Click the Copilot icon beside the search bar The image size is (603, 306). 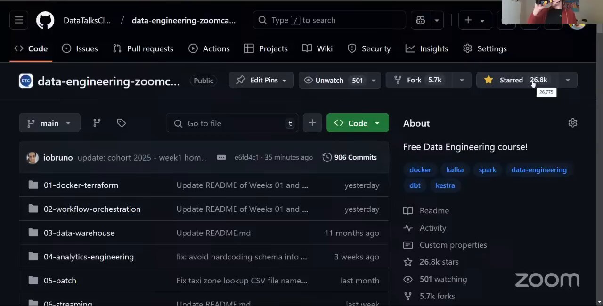click(420, 20)
